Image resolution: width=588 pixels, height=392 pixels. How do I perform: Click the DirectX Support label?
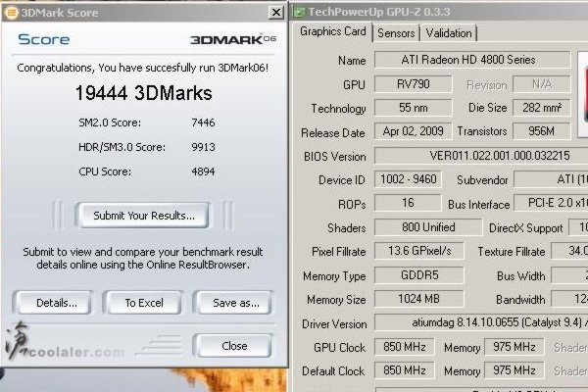point(525,228)
